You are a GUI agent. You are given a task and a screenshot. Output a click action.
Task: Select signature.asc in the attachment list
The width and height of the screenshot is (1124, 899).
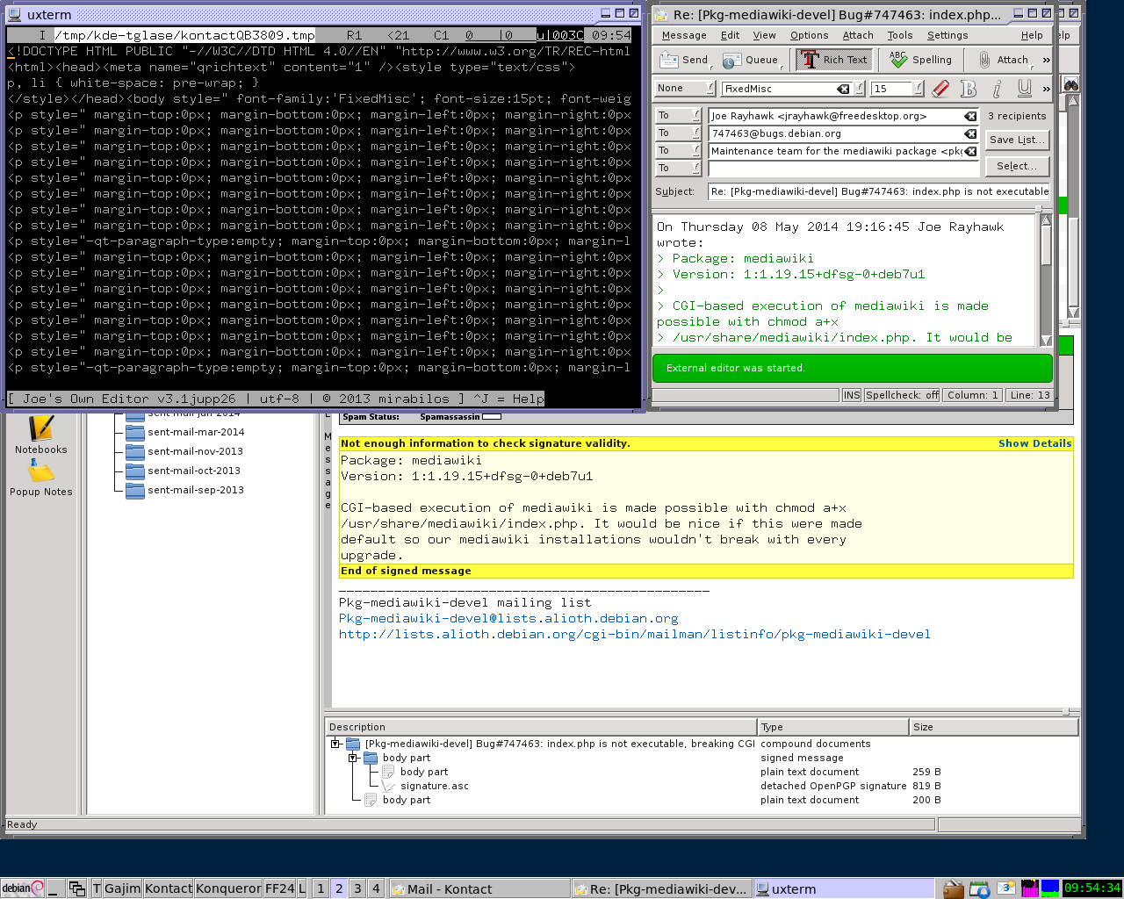[x=434, y=786]
